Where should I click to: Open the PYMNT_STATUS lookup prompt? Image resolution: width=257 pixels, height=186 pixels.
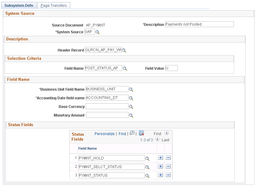coord(147,175)
